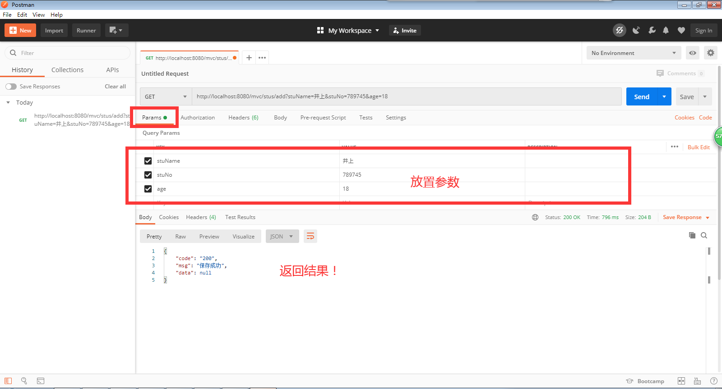Open the help question mark icon
The width and height of the screenshot is (722, 389).
tap(714, 381)
